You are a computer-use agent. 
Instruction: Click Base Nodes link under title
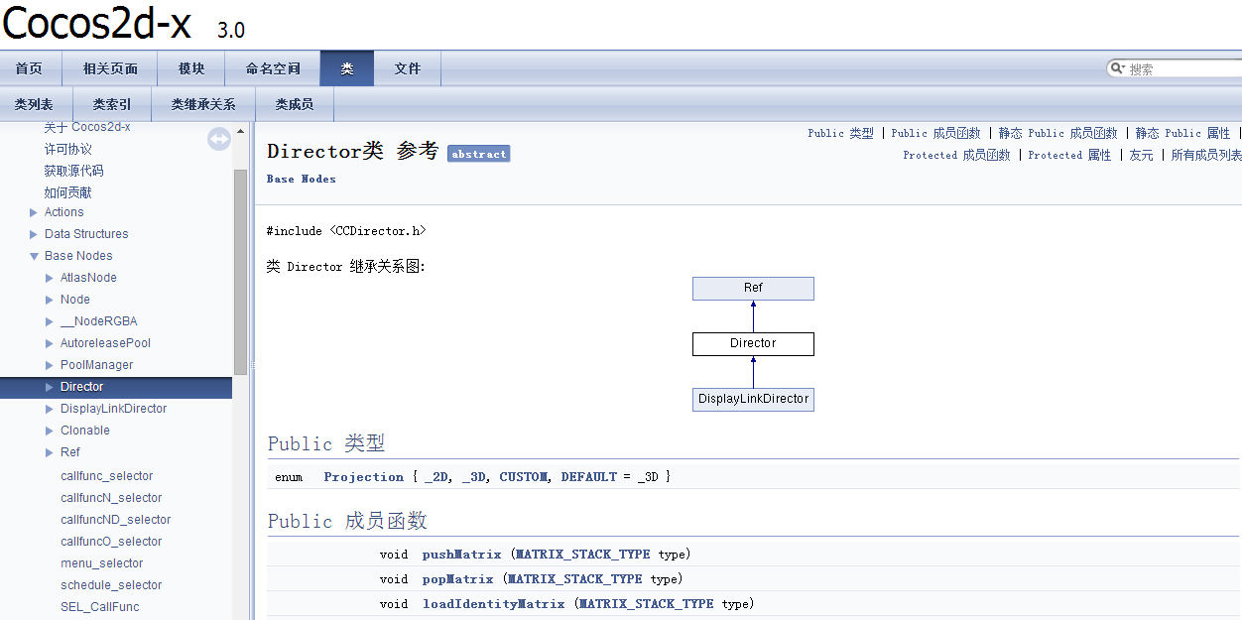point(302,179)
